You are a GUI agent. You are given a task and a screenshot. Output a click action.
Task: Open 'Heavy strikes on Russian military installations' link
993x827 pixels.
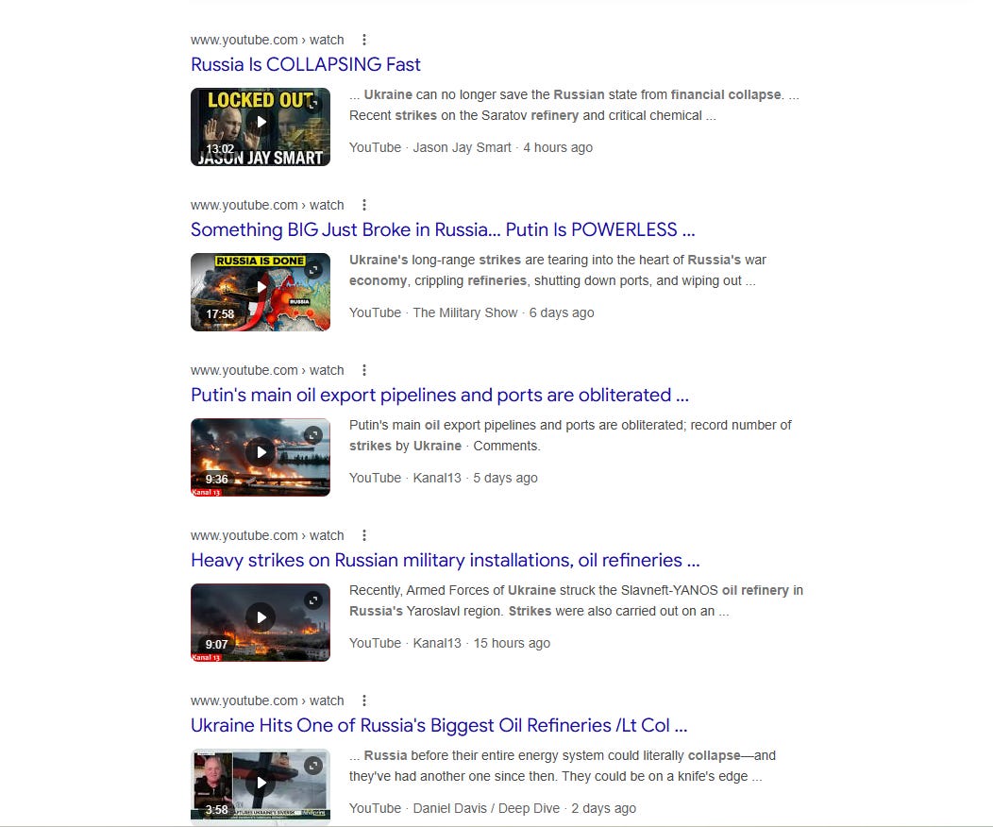click(x=446, y=561)
